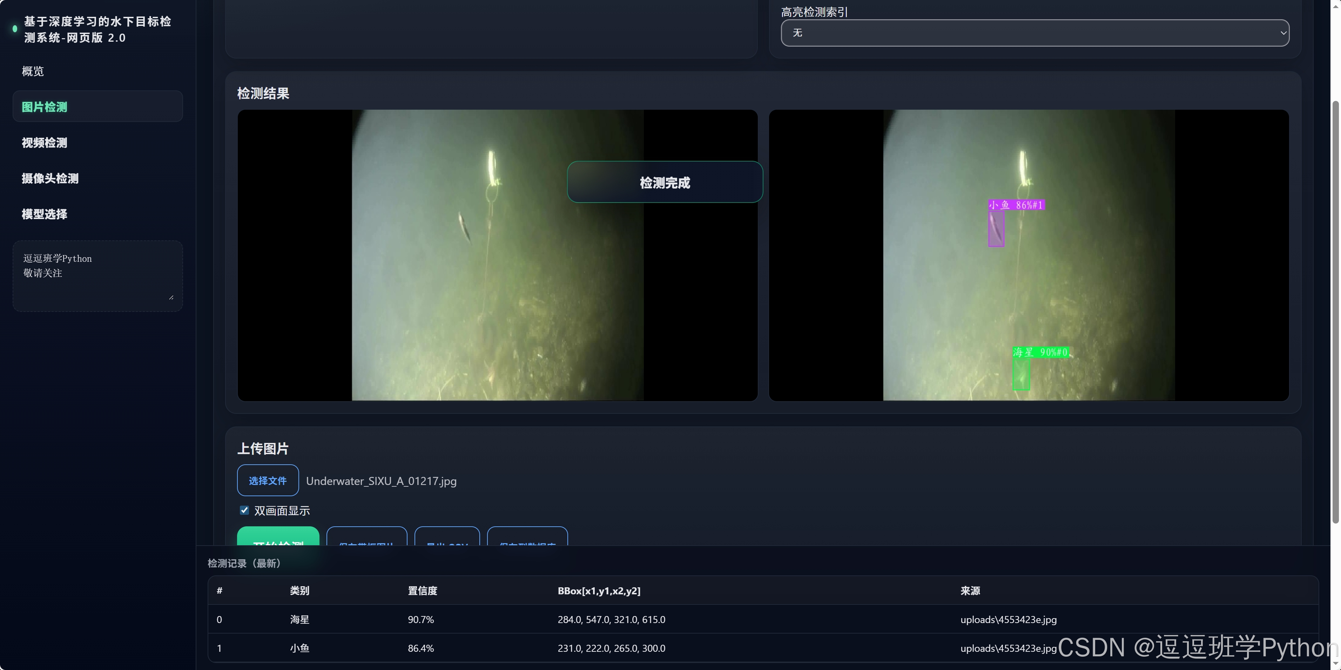Switch to 视频检测 in sidebar
The image size is (1341, 670).
(44, 143)
